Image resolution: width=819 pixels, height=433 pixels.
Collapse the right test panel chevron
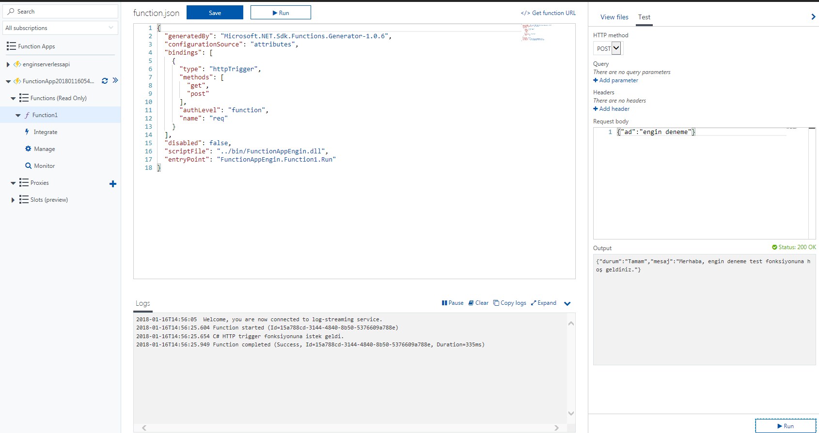coord(813,17)
